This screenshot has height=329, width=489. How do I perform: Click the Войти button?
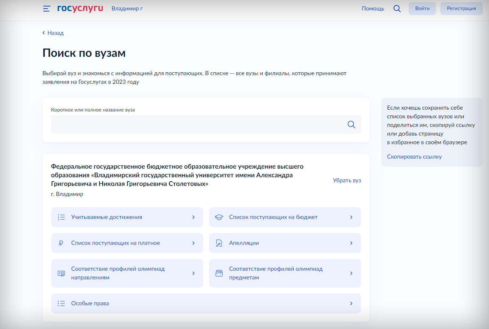tap(422, 9)
